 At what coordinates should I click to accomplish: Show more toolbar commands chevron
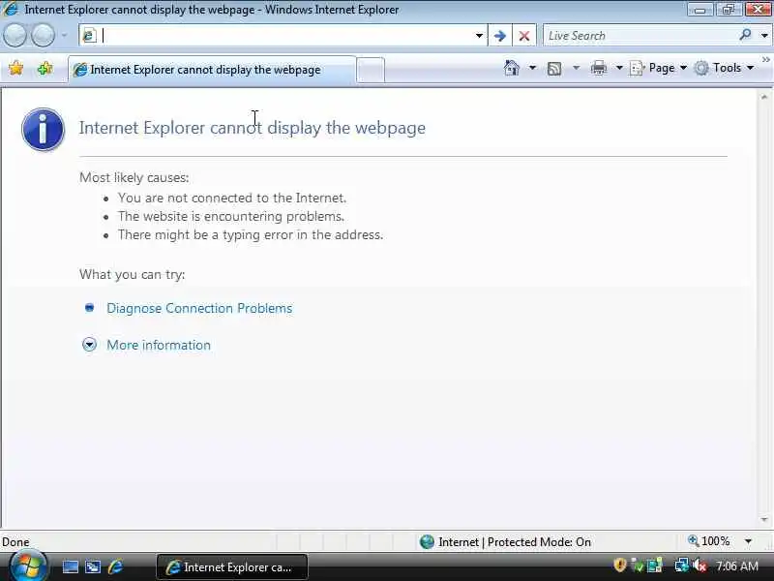[765, 59]
